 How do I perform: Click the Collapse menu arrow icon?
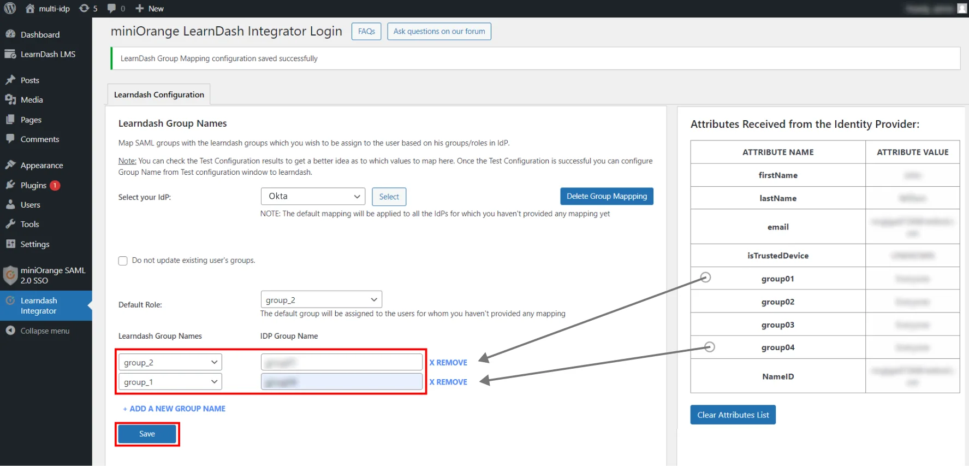pos(10,331)
